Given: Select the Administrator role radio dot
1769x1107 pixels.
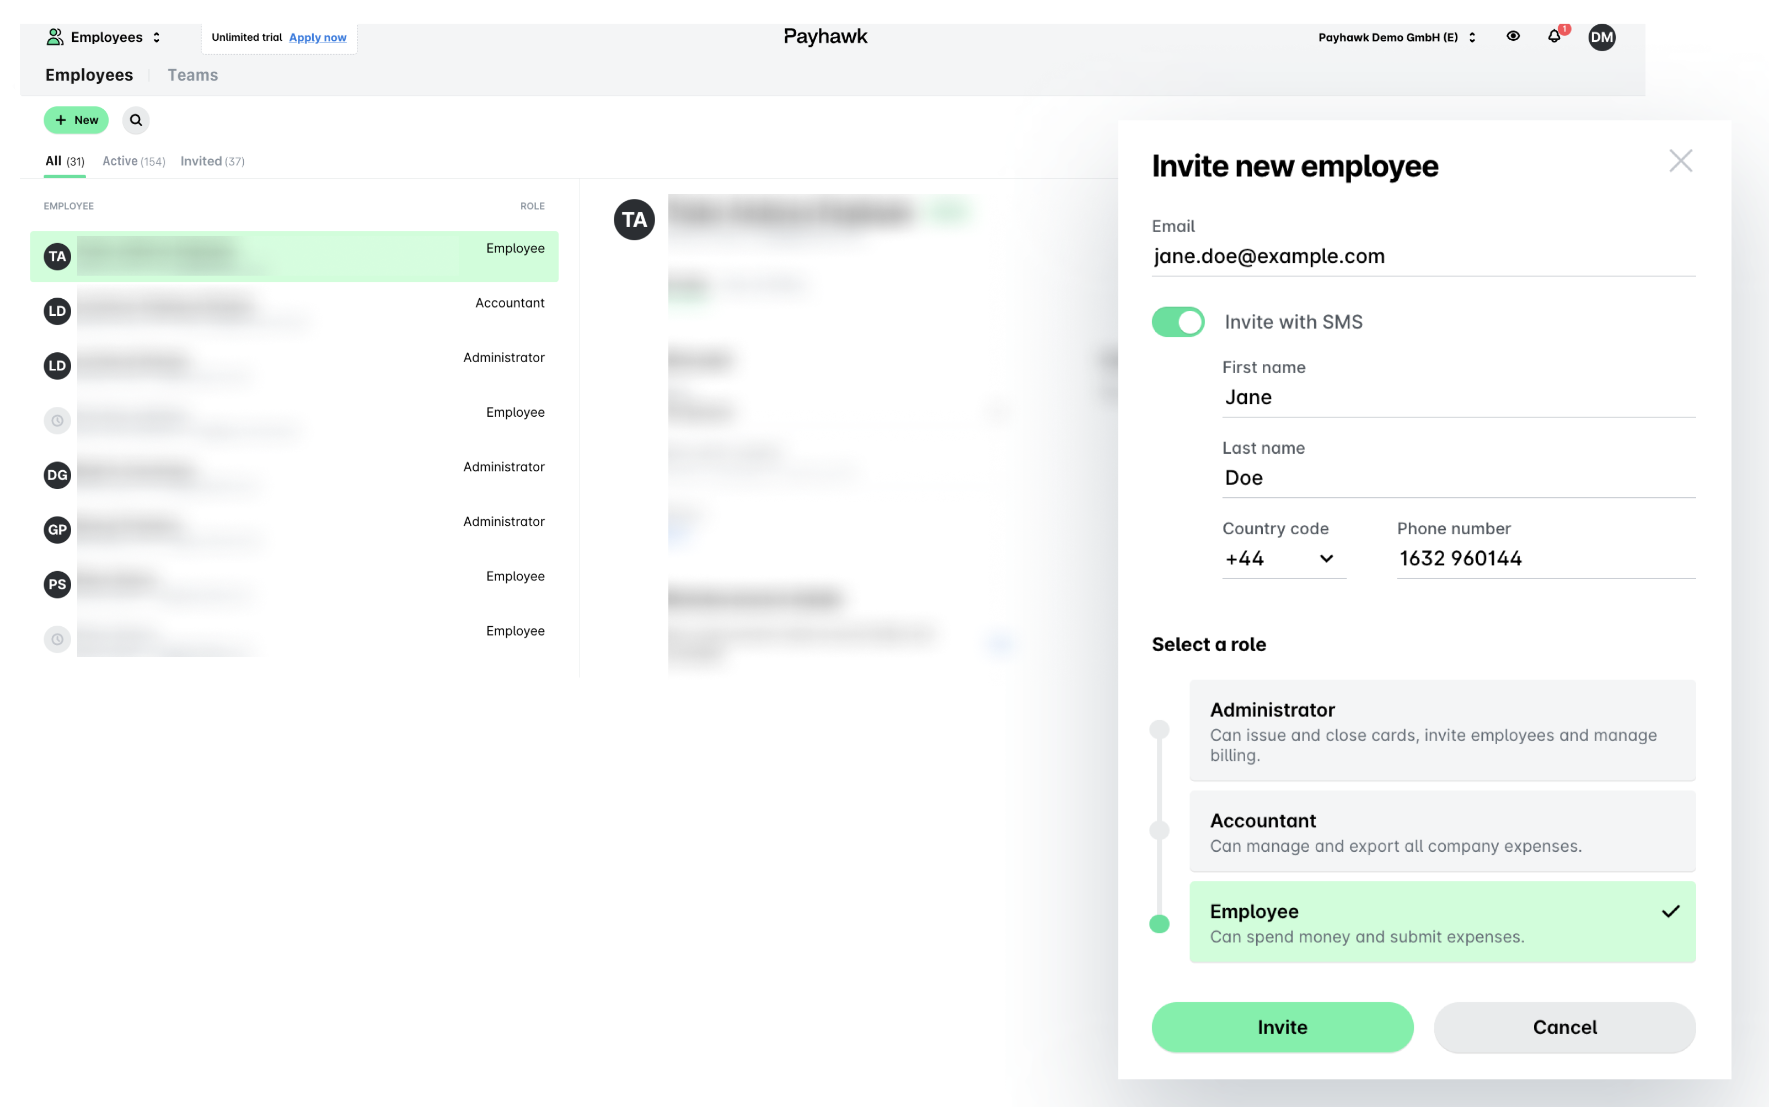Looking at the screenshot, I should [x=1159, y=729].
